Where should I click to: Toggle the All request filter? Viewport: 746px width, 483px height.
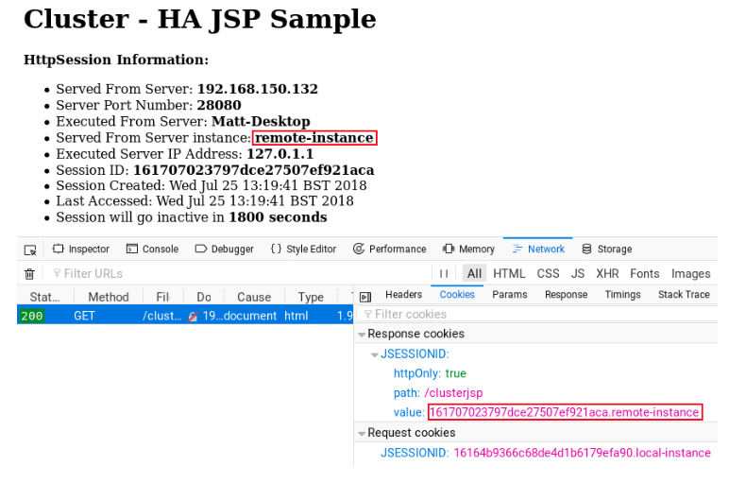(x=474, y=274)
